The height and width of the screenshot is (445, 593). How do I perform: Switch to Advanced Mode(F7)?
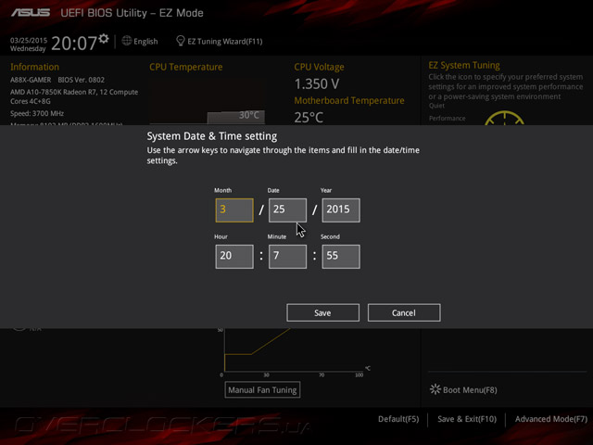(x=551, y=419)
